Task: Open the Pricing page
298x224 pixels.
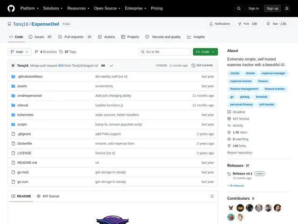Action: [x=157, y=8]
